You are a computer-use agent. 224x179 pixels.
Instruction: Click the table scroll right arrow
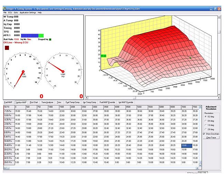197,168
